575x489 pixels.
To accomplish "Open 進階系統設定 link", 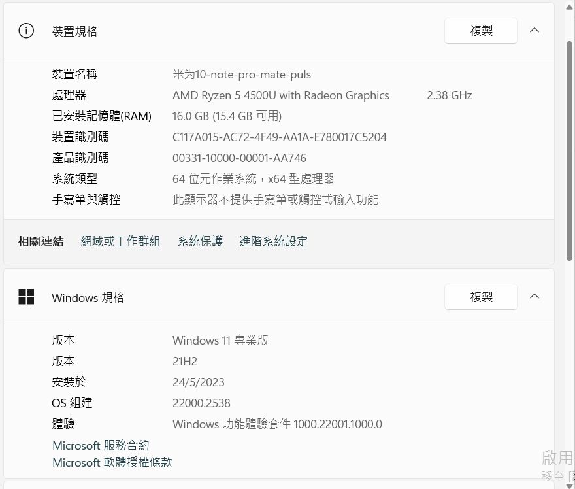I will coord(274,241).
